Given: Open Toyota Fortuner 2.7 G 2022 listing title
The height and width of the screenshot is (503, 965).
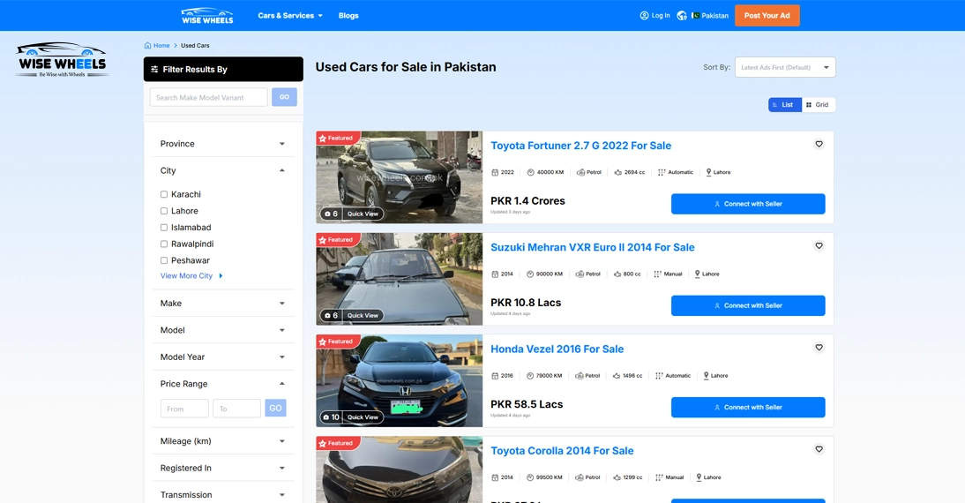Looking at the screenshot, I should tap(581, 146).
